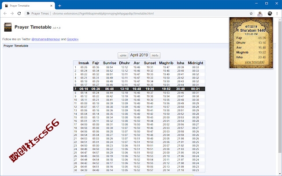
Task: Click the Fajr 05:26 row in popup
Action: [251, 38]
